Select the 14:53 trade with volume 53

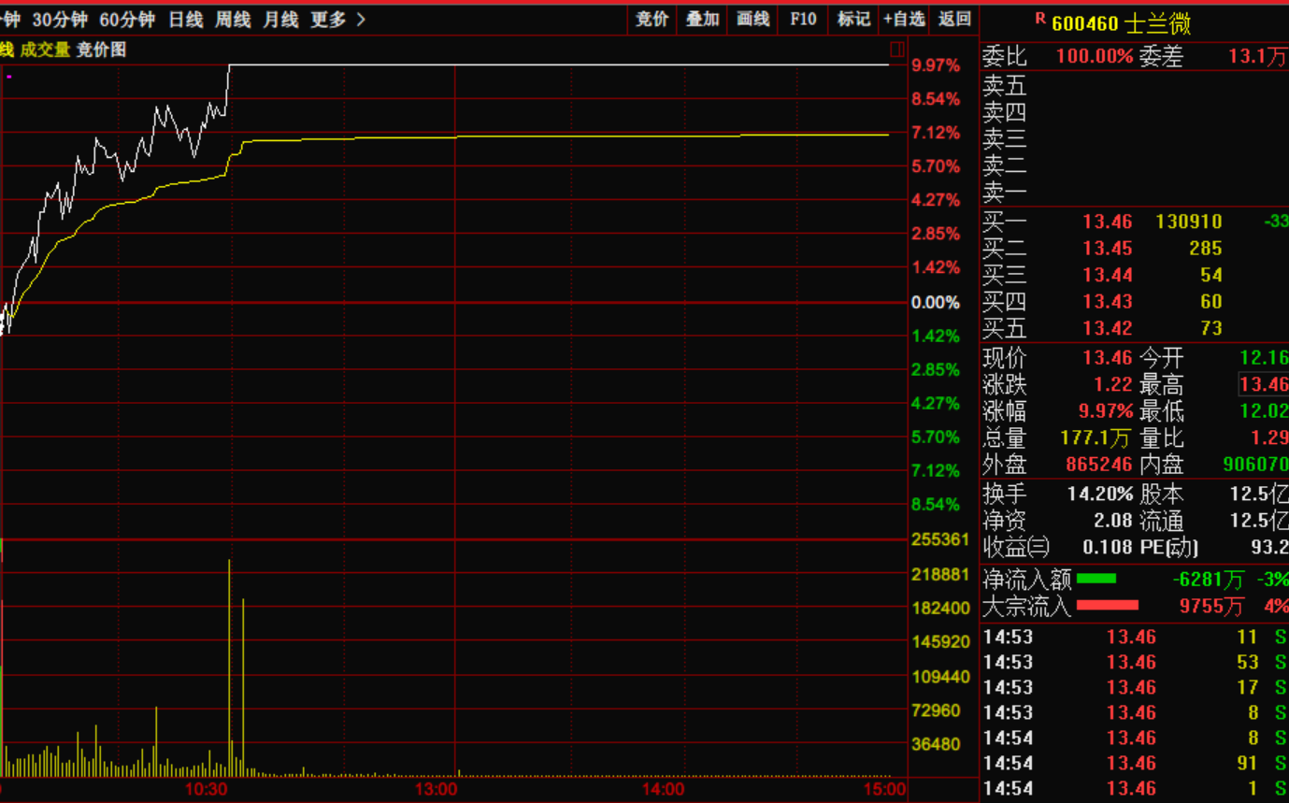[1134, 662]
